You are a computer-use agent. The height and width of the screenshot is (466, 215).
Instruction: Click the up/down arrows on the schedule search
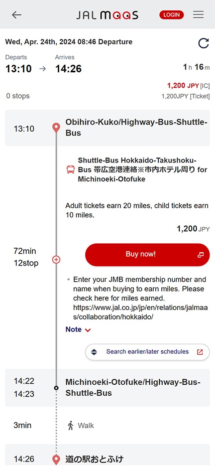click(x=94, y=352)
